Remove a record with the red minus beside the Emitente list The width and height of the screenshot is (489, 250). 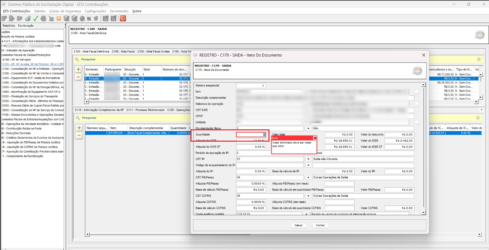pyautogui.click(x=78, y=77)
